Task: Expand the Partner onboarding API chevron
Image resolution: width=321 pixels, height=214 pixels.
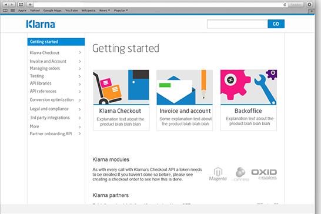Action: click(x=80, y=133)
